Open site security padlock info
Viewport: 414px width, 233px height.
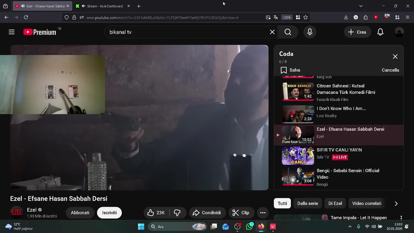click(x=74, y=17)
